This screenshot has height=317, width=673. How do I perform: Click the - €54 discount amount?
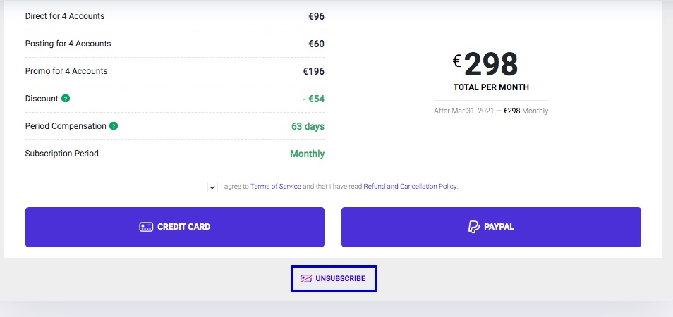313,99
